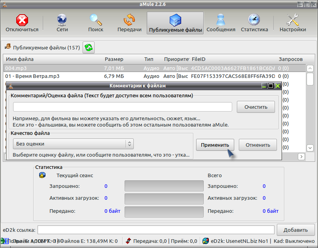Go to Передачи transfers icon
Screen dimensions: 318x248
[129, 20]
